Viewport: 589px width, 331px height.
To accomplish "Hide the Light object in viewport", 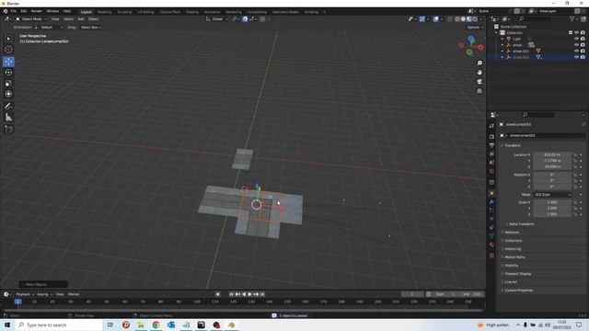I will [576, 39].
